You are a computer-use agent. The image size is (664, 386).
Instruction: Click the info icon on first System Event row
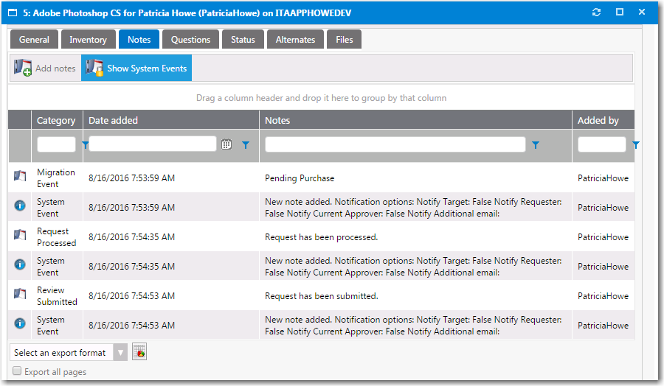coord(20,207)
